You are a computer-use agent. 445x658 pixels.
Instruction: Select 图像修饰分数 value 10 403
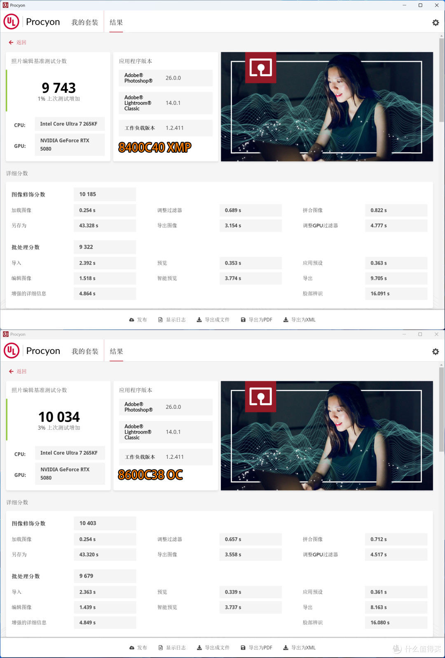coord(105,523)
